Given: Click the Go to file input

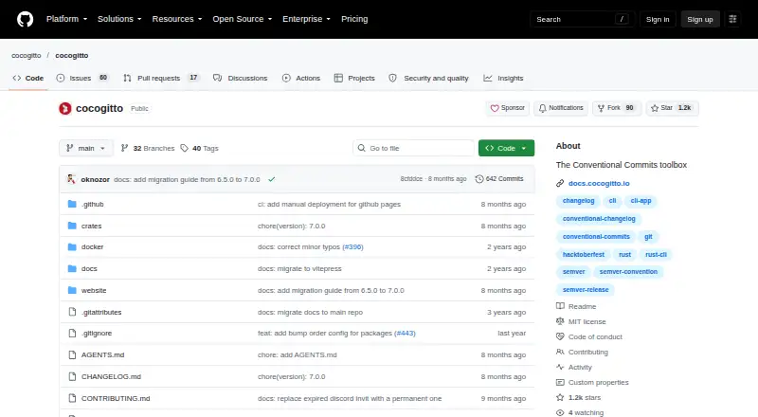Looking at the screenshot, I should click(414, 148).
